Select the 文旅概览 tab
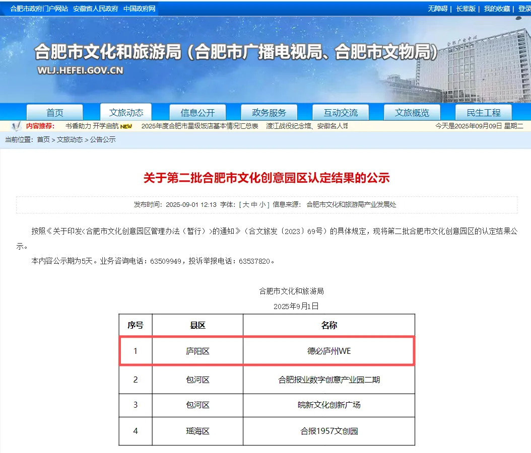 [x=412, y=113]
